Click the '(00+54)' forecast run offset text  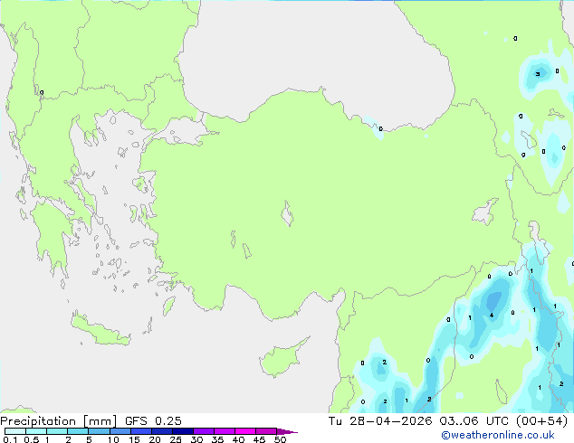[x=541, y=421]
